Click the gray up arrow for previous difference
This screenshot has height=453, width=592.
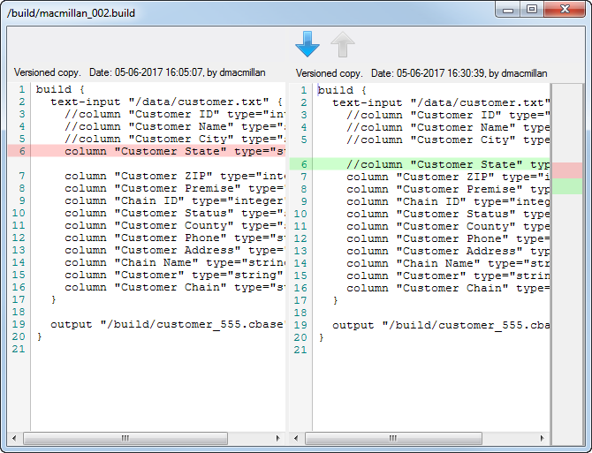pos(342,45)
